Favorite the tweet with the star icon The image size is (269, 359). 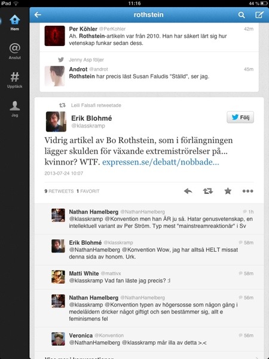[228, 191]
